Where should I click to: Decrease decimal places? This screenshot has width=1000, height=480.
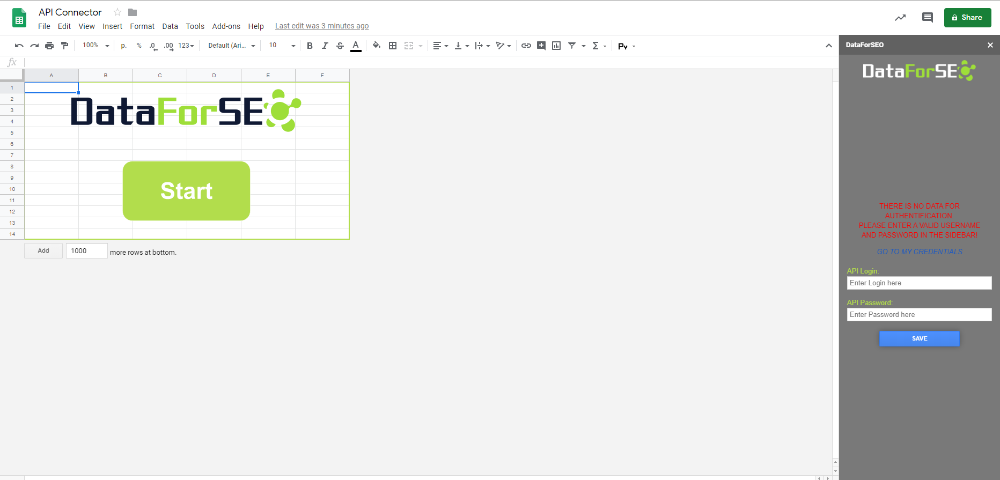153,46
